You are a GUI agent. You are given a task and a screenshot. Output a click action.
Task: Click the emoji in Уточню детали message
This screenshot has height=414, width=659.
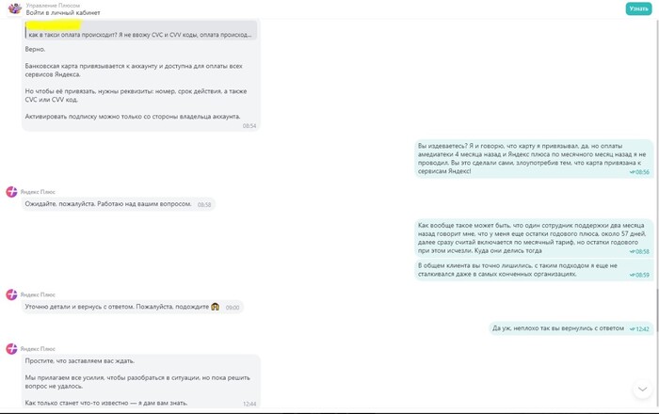[x=216, y=307]
